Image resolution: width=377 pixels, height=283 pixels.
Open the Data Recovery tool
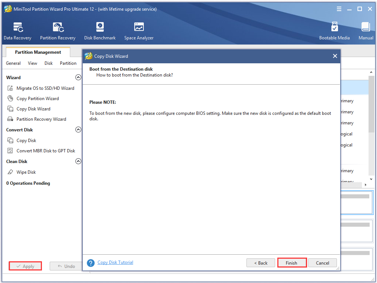point(18,31)
